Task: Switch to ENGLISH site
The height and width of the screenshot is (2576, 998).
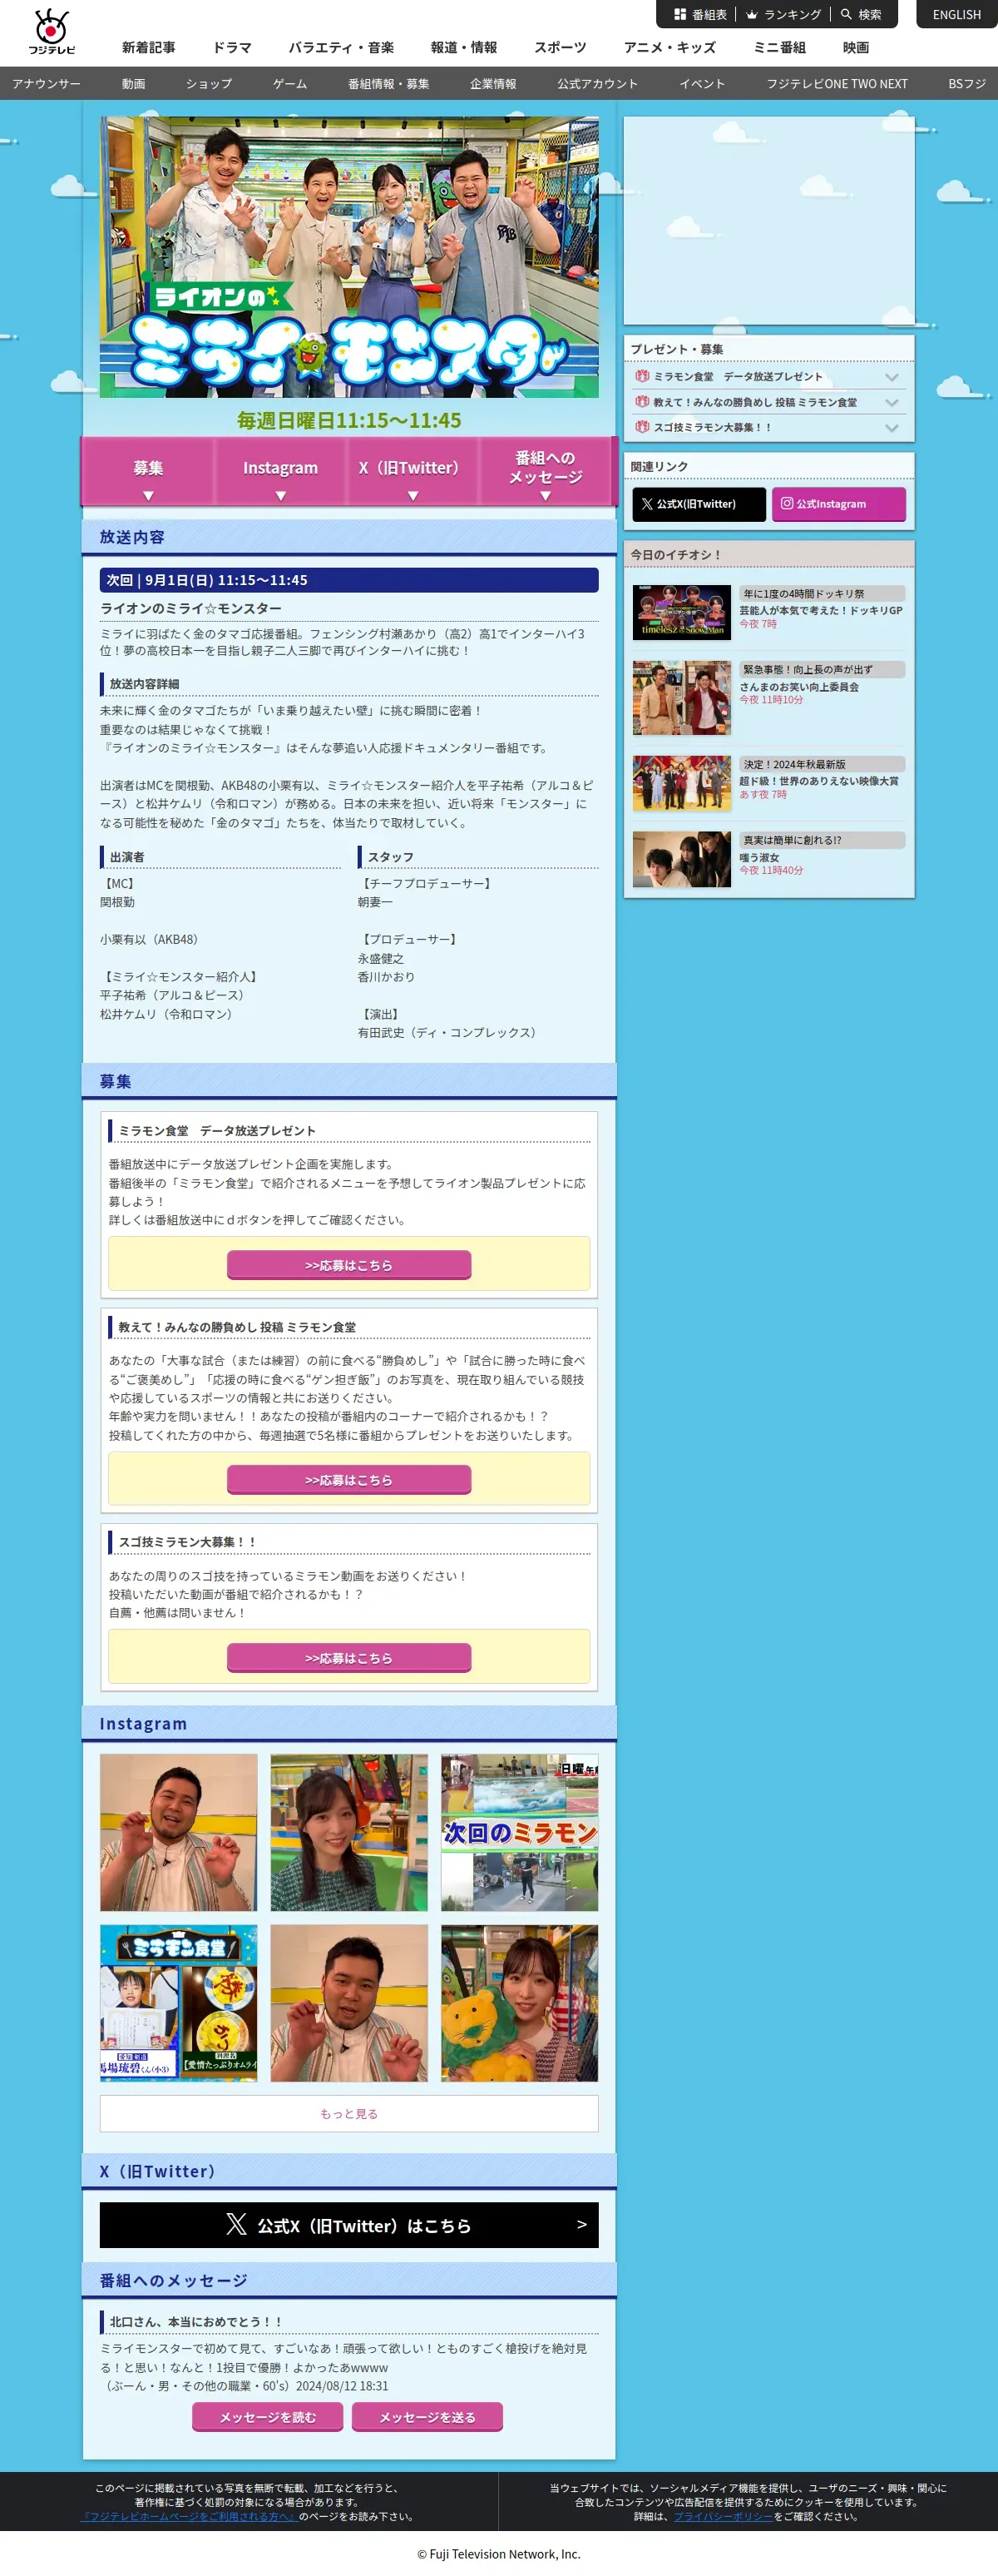Action: pyautogui.click(x=957, y=14)
